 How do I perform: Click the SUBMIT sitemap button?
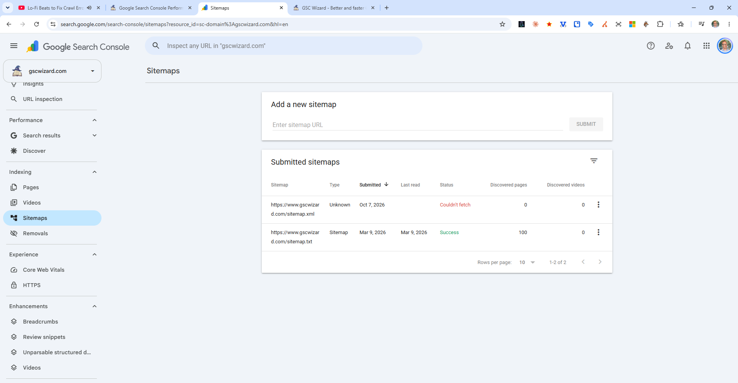coord(586,124)
